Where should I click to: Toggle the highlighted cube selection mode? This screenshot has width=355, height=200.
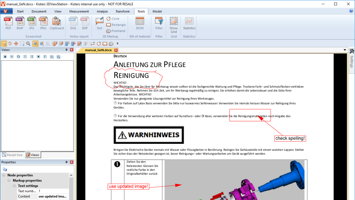[35, 43]
